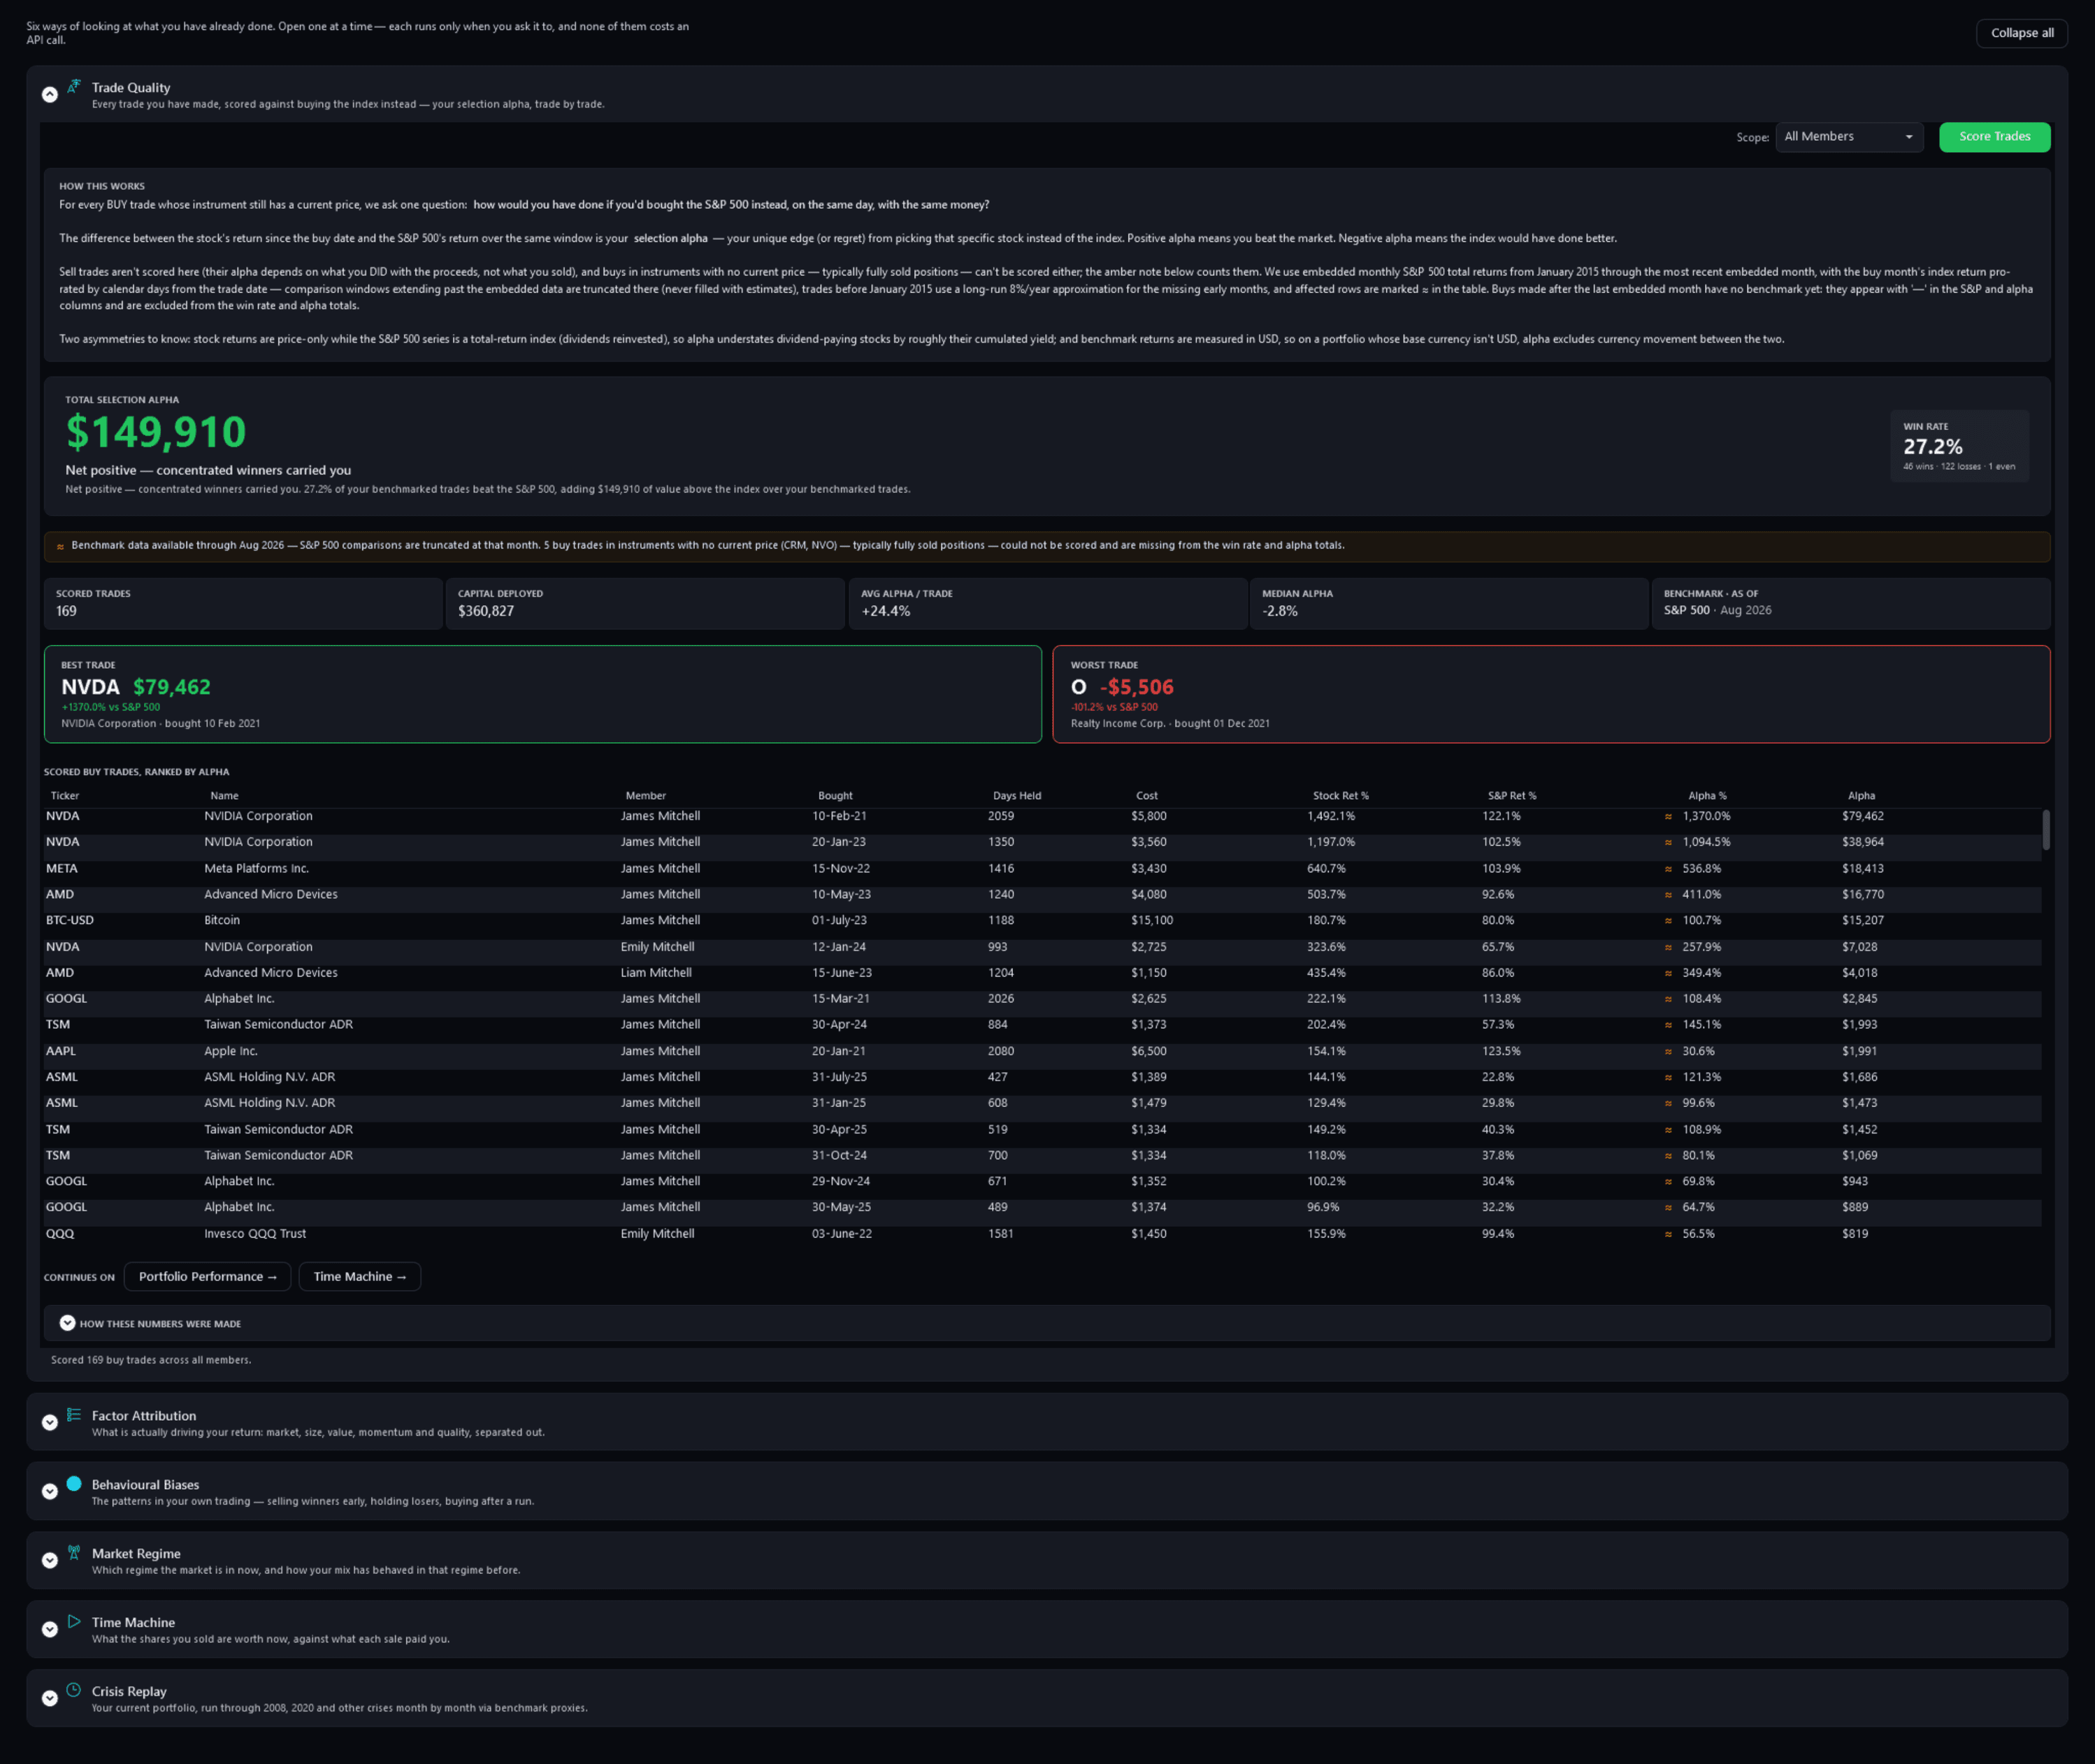Go to Portfolio Performance link button
This screenshot has width=2095, height=1764.
tap(207, 1276)
